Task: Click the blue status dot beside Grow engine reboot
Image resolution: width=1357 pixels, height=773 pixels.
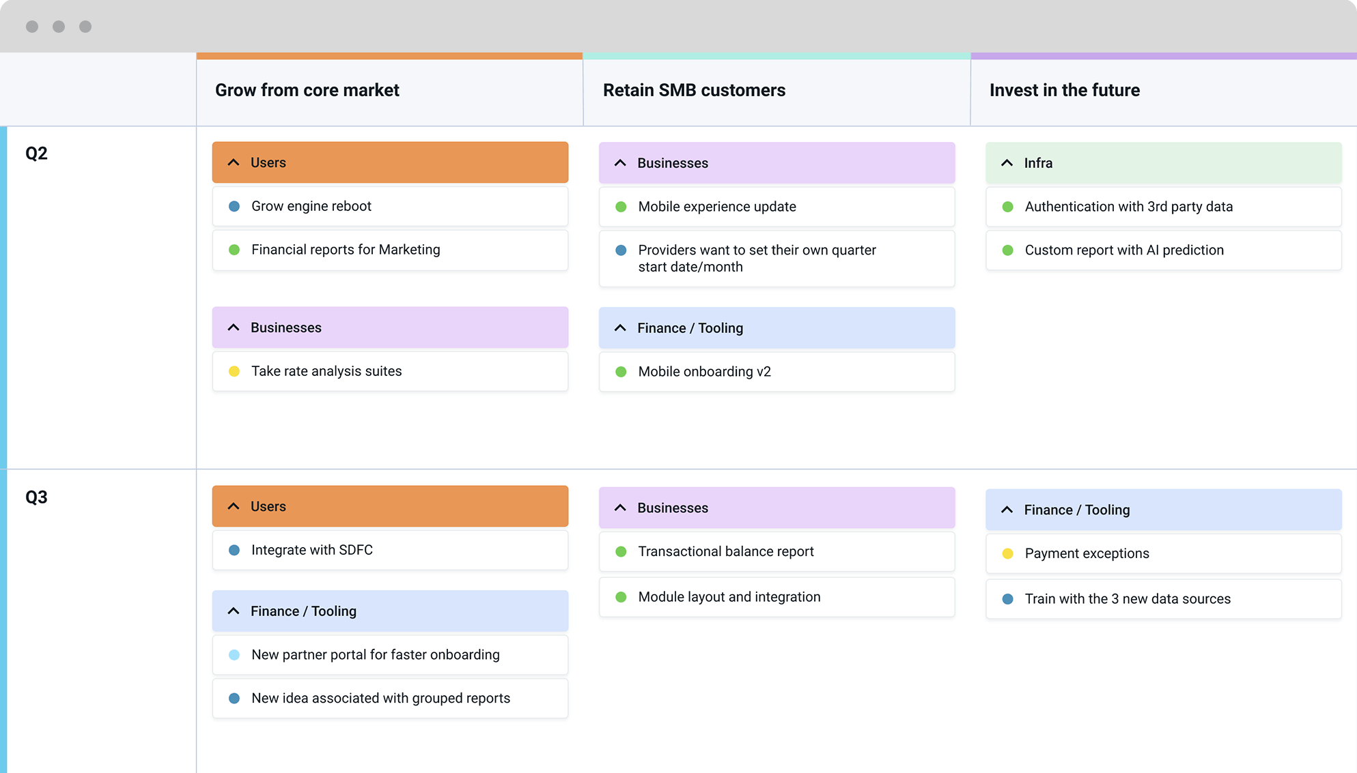Action: coord(234,206)
